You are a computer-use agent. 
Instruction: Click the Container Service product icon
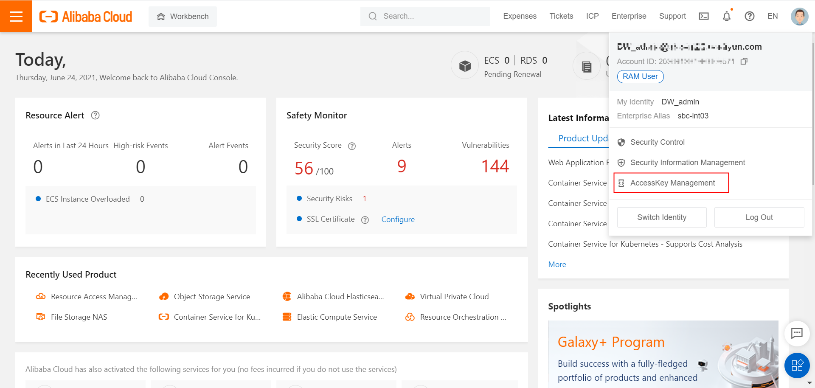pos(164,317)
